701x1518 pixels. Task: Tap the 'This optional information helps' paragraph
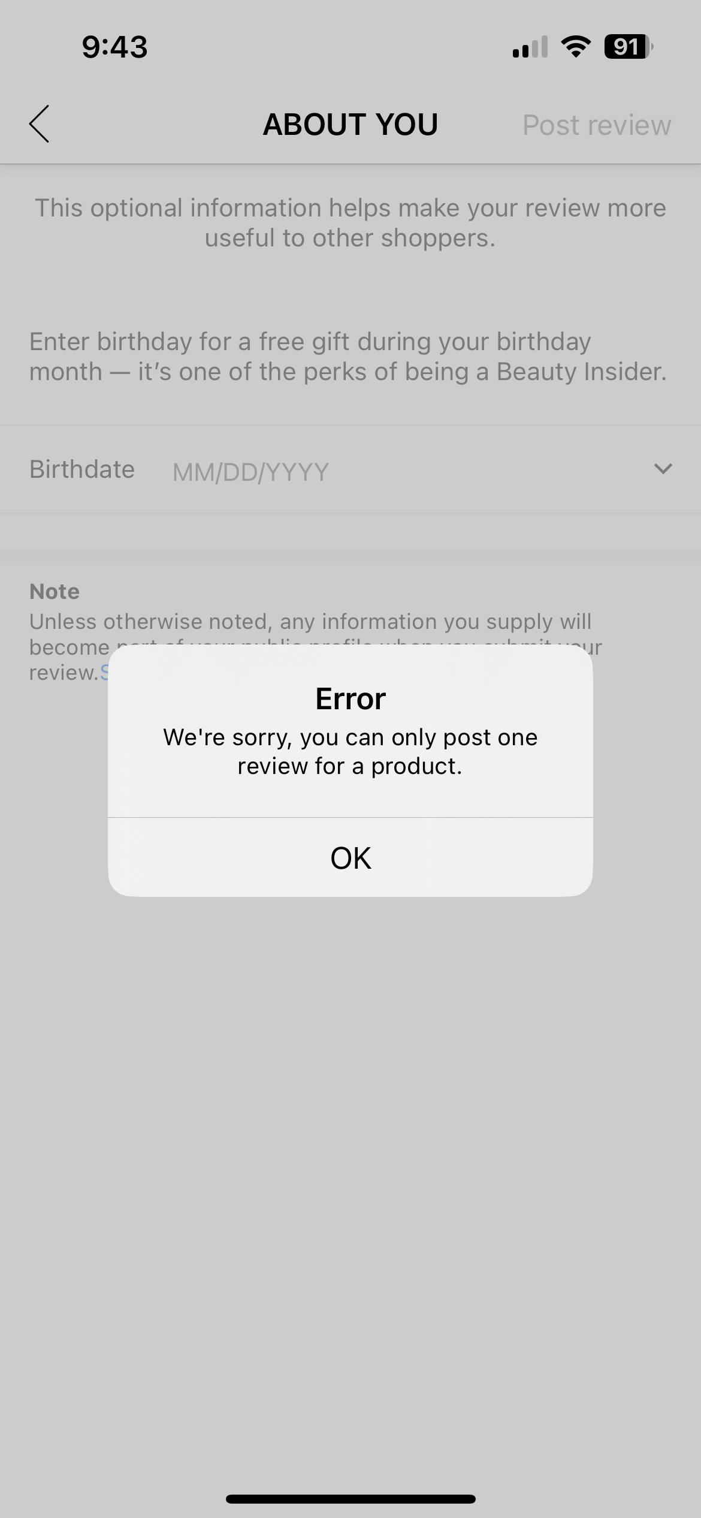[350, 222]
